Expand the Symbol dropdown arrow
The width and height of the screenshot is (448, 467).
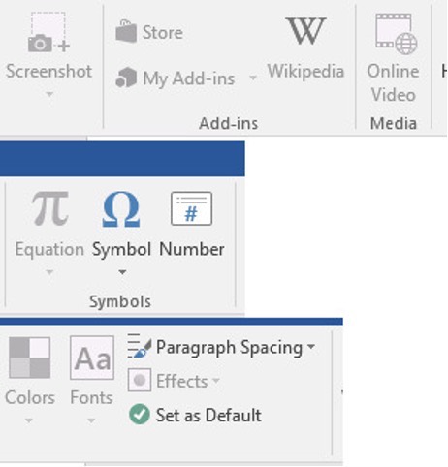122,272
